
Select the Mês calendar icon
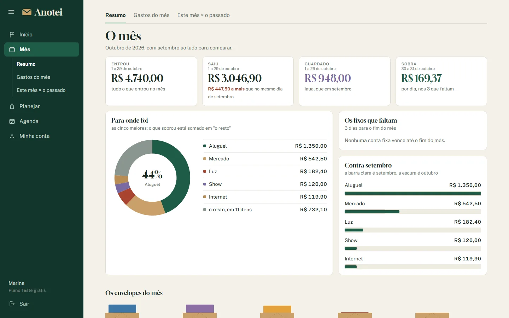(12, 49)
